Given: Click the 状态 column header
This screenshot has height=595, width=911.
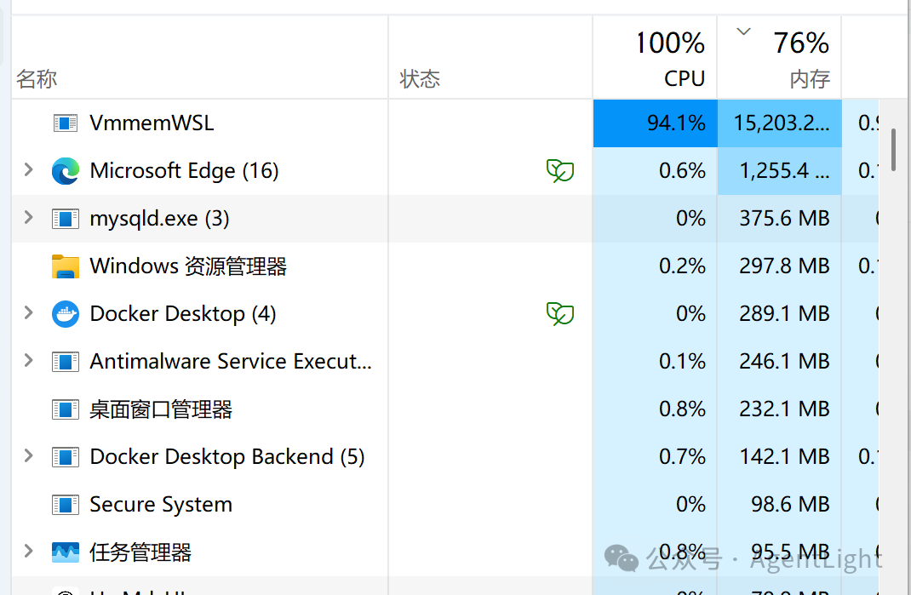Looking at the screenshot, I should pos(490,58).
